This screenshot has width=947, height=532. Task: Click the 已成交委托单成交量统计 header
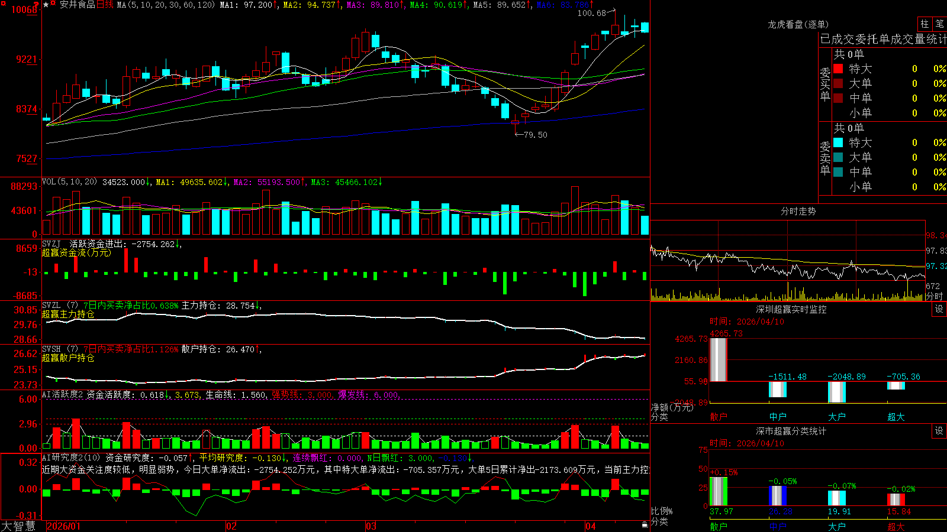(x=883, y=39)
